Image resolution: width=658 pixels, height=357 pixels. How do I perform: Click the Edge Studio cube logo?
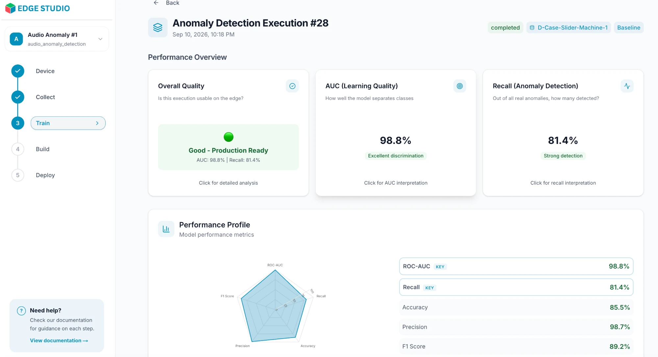(11, 8)
